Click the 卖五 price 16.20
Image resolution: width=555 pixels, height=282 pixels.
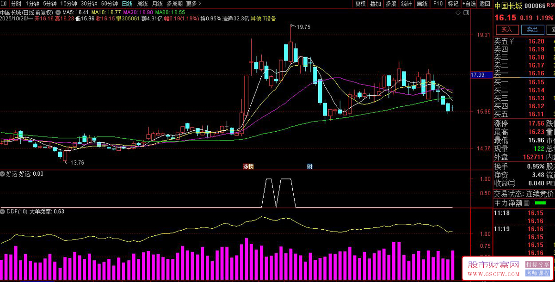pyautogui.click(x=536, y=42)
